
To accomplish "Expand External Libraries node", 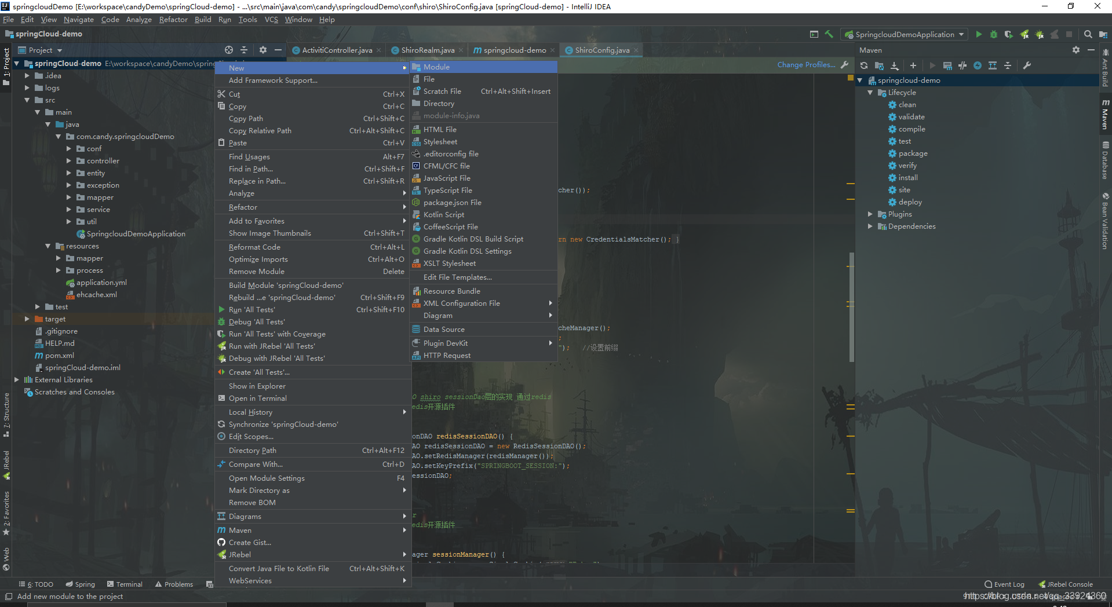I will pos(17,380).
